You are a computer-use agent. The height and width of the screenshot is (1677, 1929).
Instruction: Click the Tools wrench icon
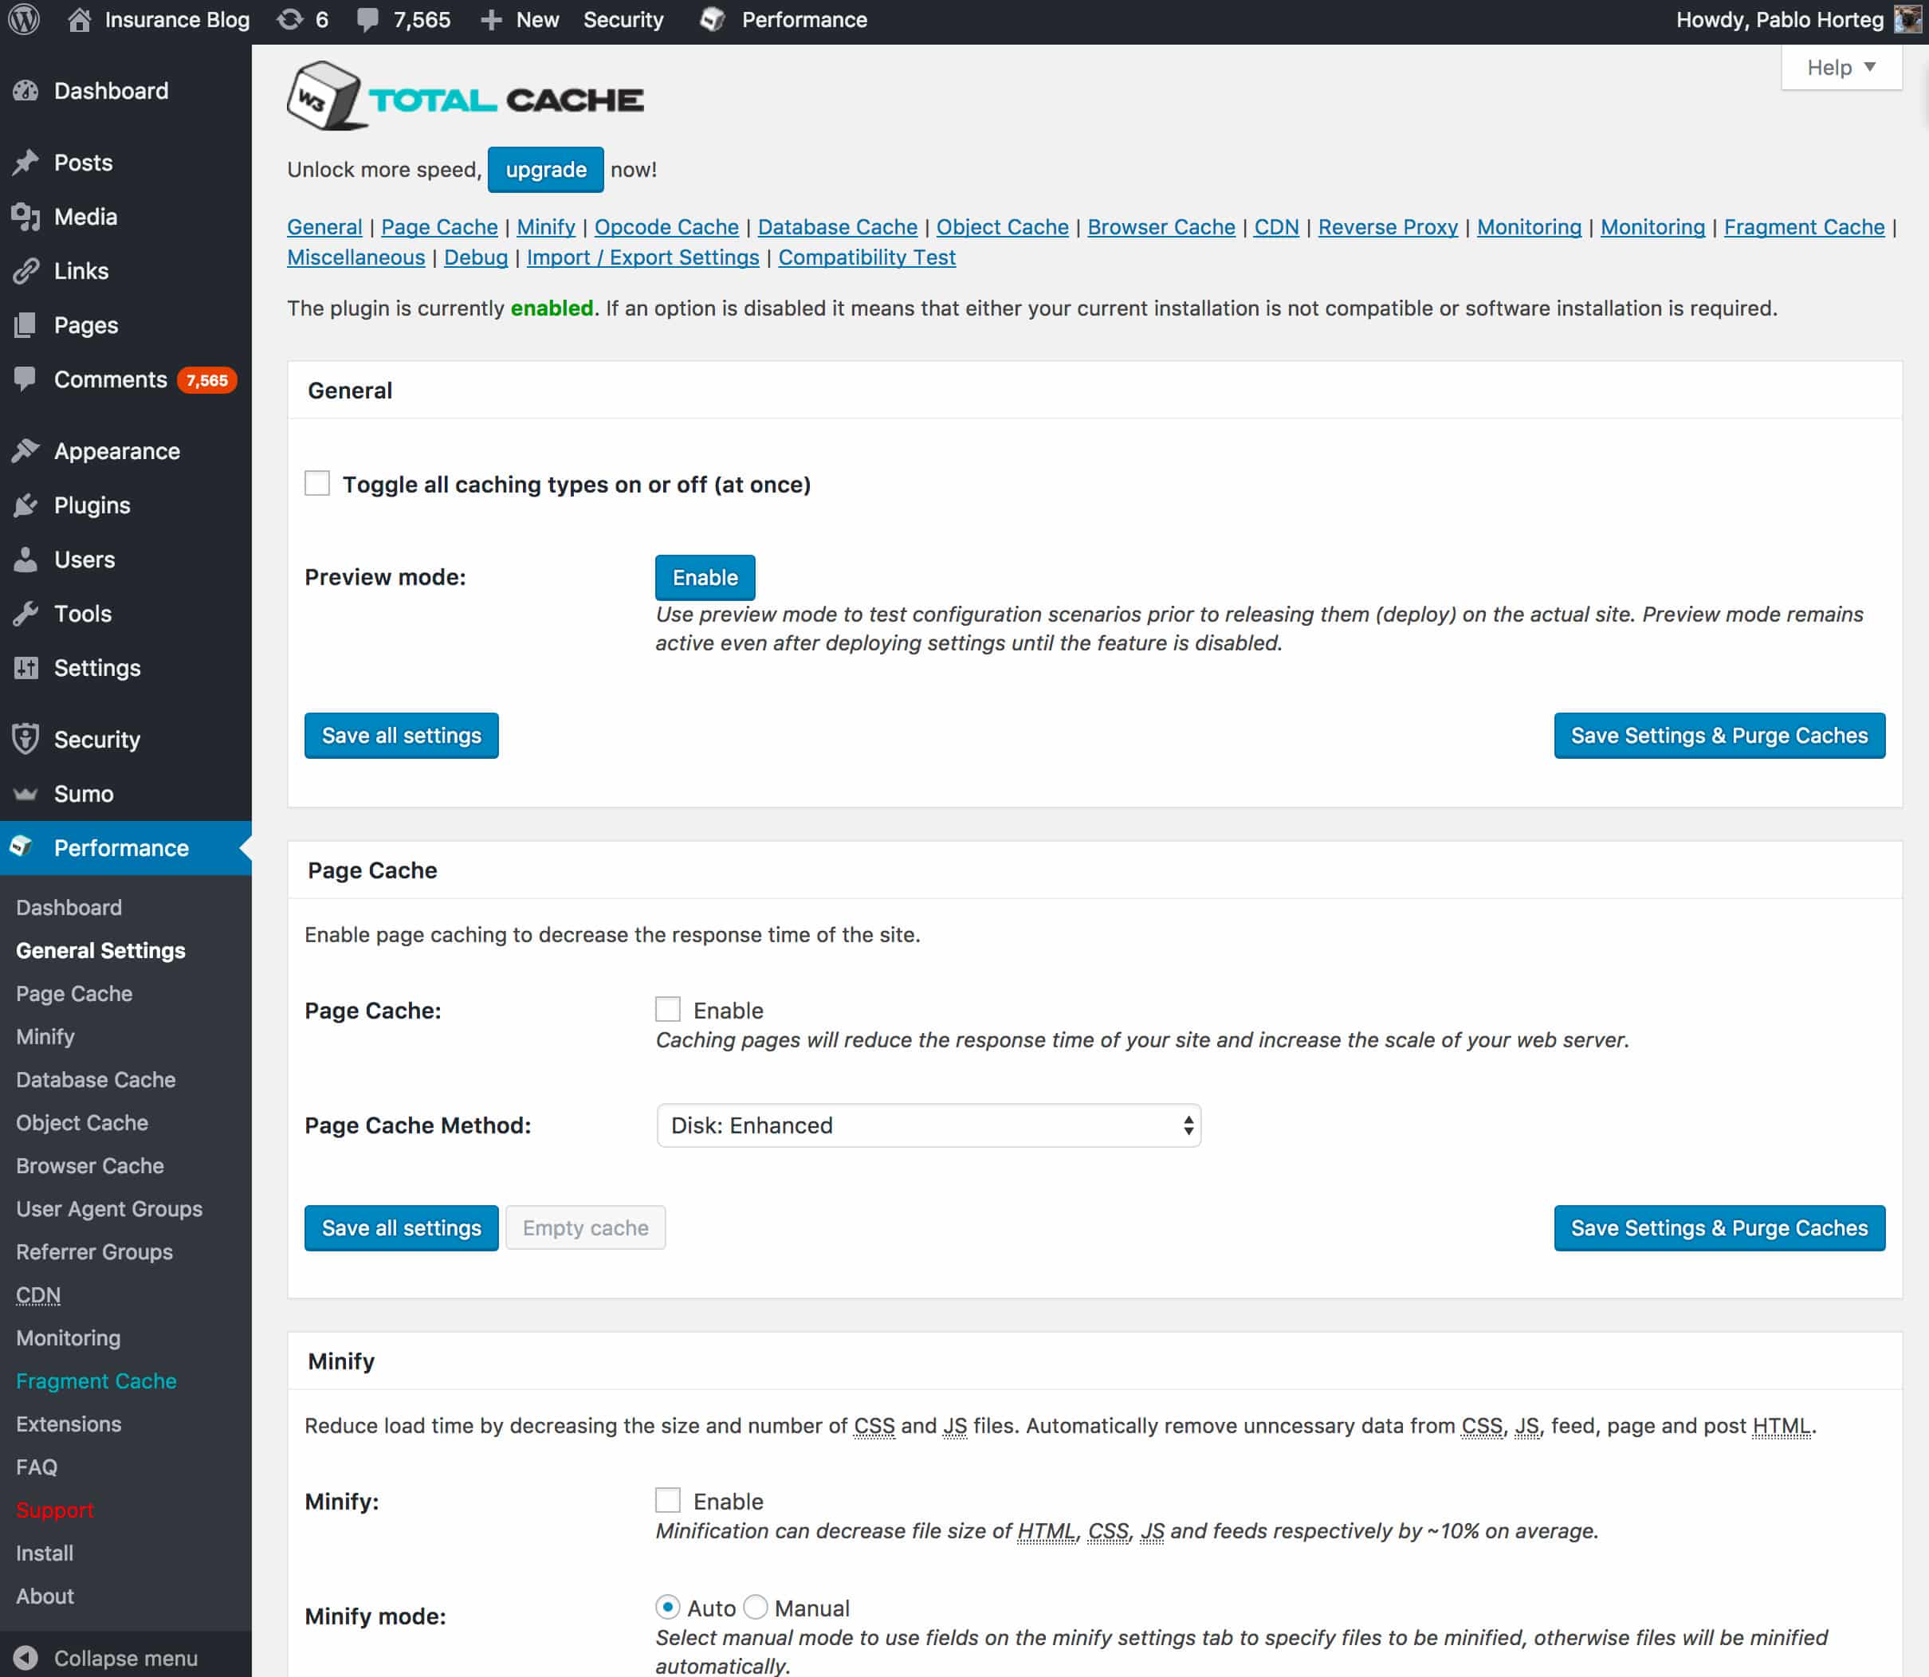[x=26, y=614]
